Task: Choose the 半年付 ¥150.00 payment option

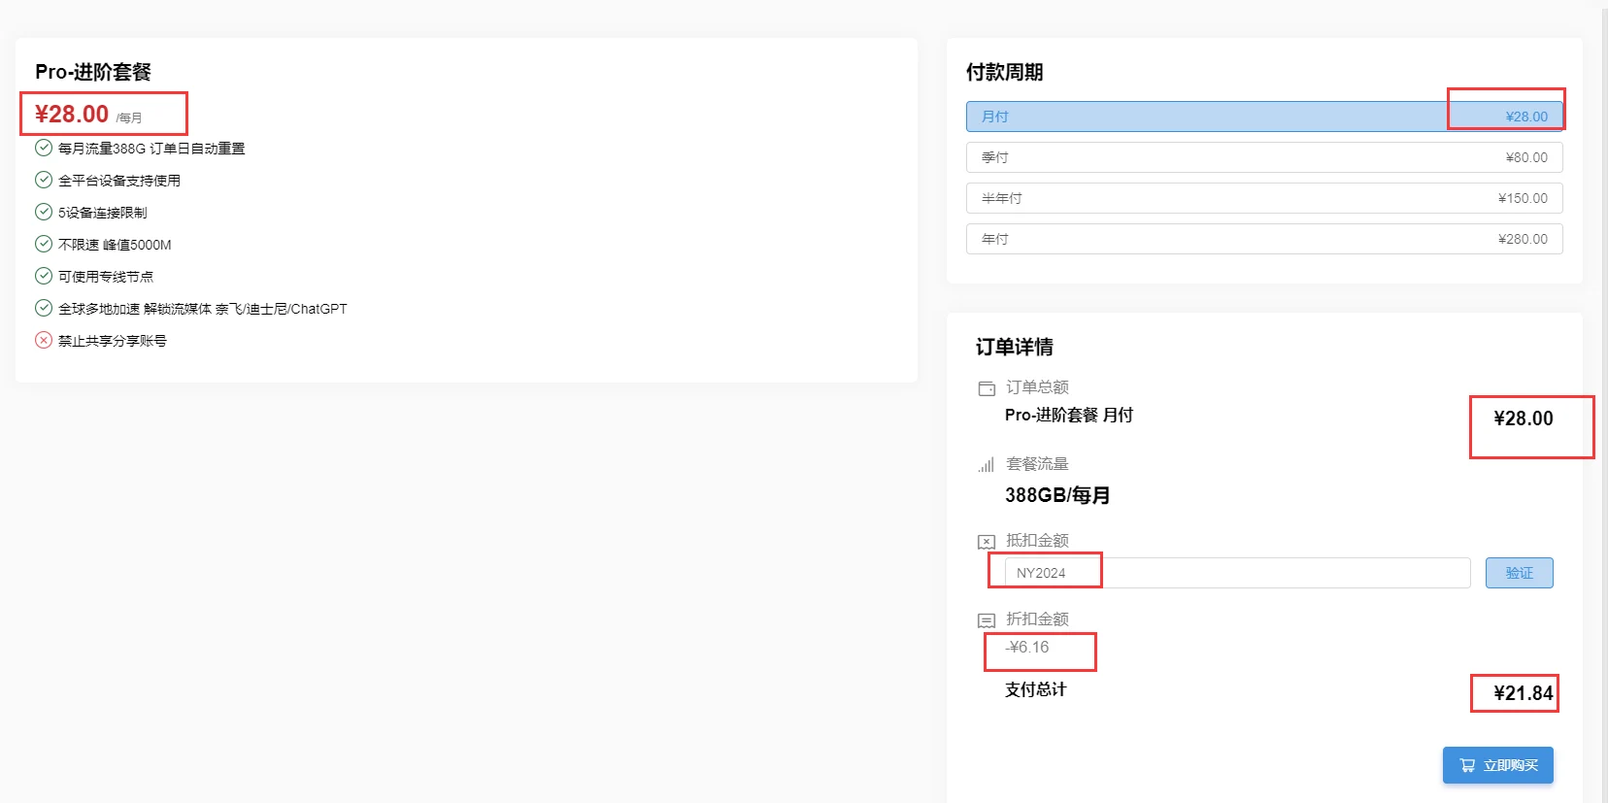Action: tap(1263, 198)
